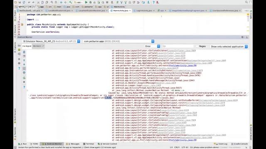This screenshot has width=266, height=149.
Task: Click the Stop square icon in the toolbar
Action: [x=107, y=2]
